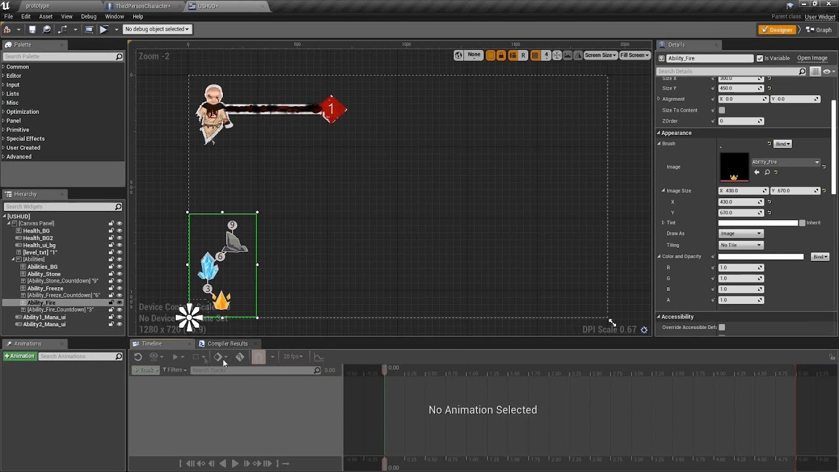
Task: Click the localization globe icon in the designer viewport
Action: point(459,55)
